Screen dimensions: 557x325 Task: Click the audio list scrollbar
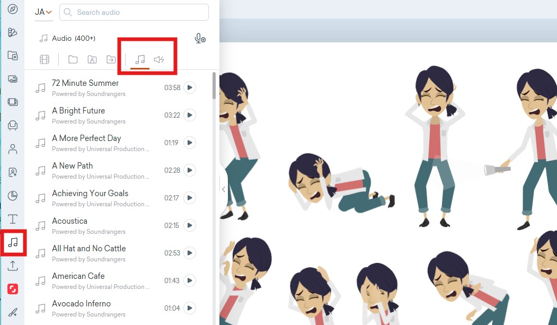(x=214, y=85)
